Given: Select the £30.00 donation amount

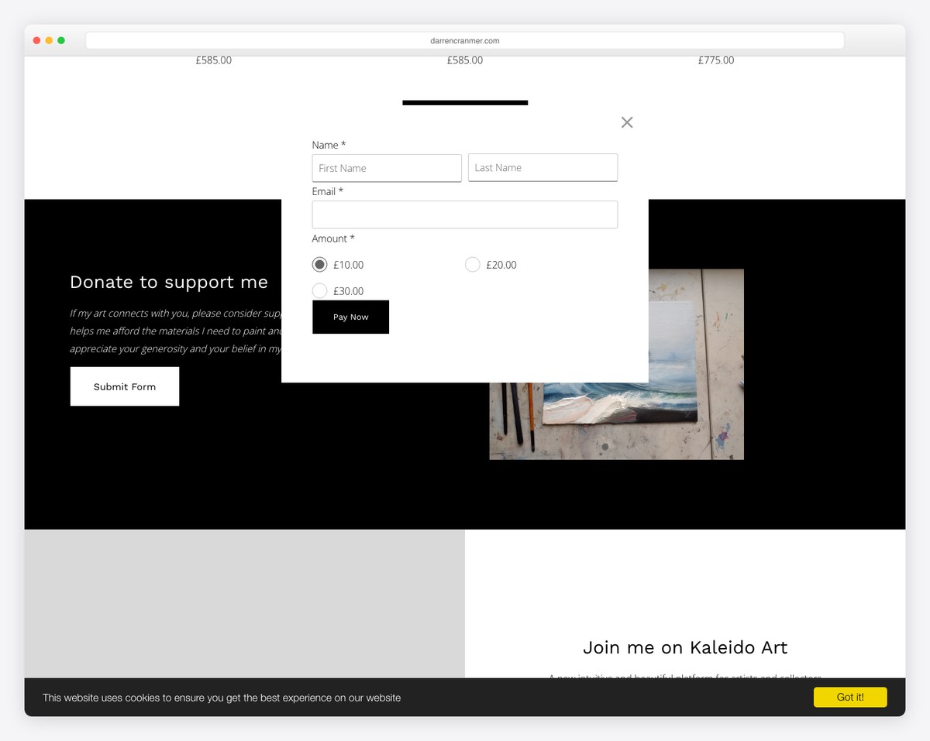Looking at the screenshot, I should click(319, 290).
